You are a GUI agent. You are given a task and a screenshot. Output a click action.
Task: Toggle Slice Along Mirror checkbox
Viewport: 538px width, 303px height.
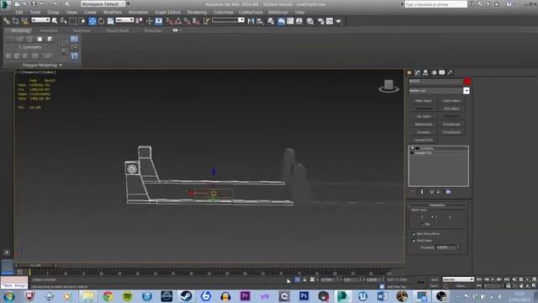click(x=414, y=234)
